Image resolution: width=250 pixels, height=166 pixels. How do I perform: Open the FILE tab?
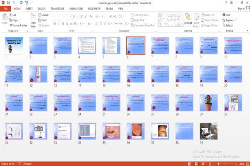pyautogui.click(x=5, y=9)
